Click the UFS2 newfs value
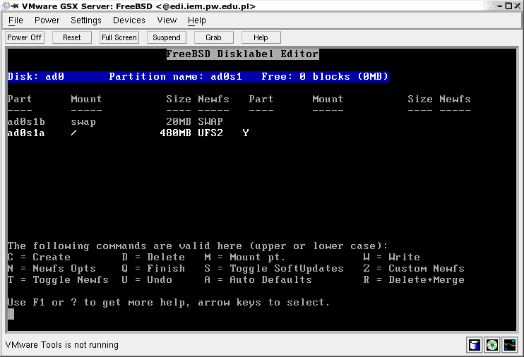 pyautogui.click(x=210, y=133)
